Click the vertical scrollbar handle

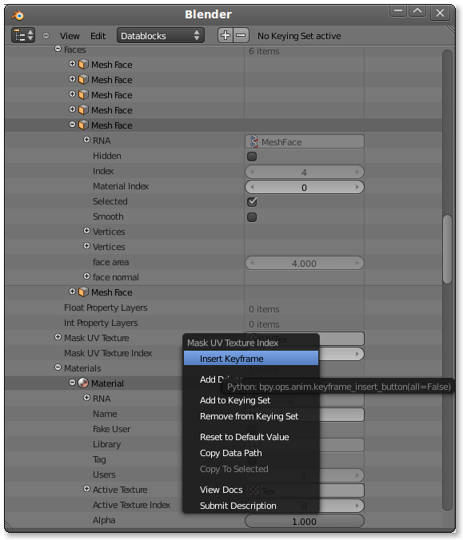pyautogui.click(x=447, y=249)
